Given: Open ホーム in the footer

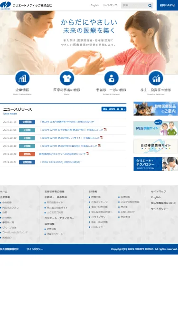Looking at the screenshot, I should [4, 192].
